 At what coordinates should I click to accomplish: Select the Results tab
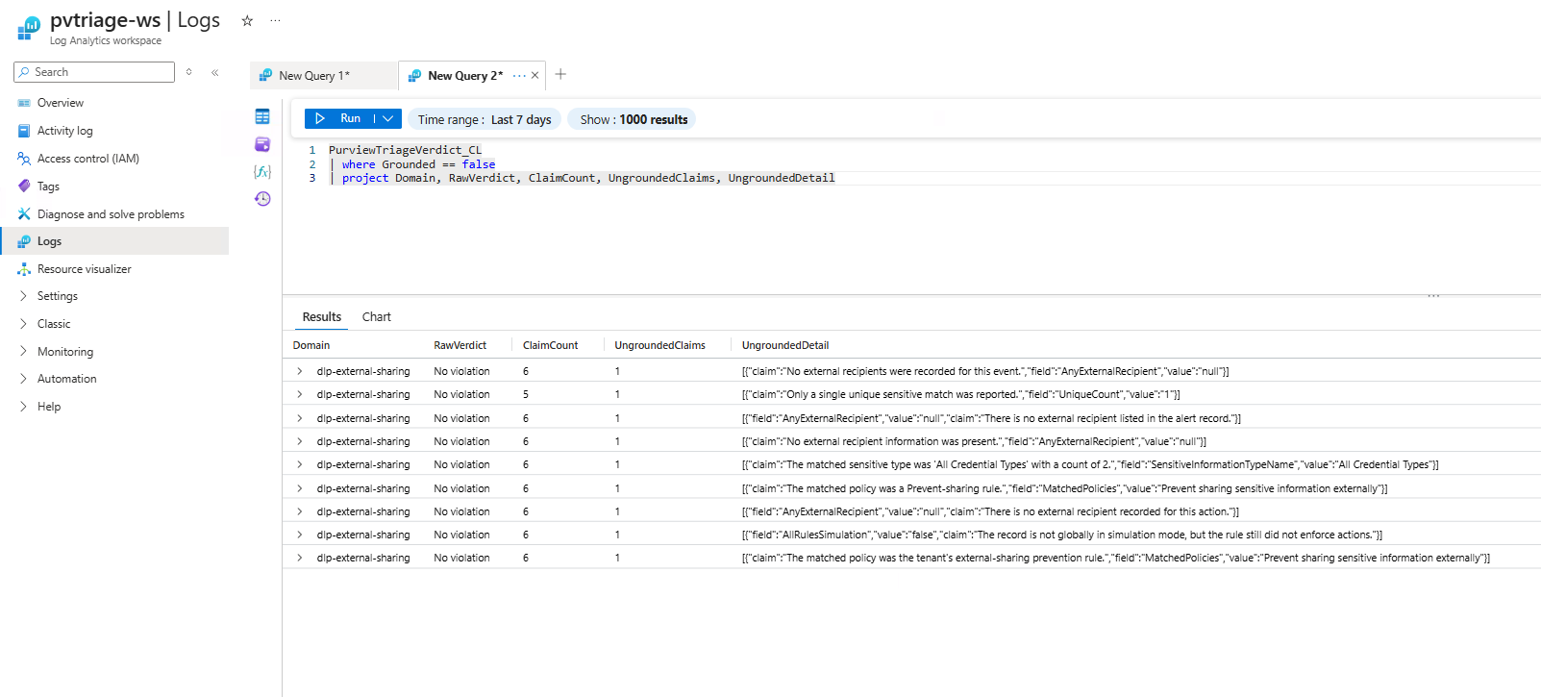coord(322,316)
